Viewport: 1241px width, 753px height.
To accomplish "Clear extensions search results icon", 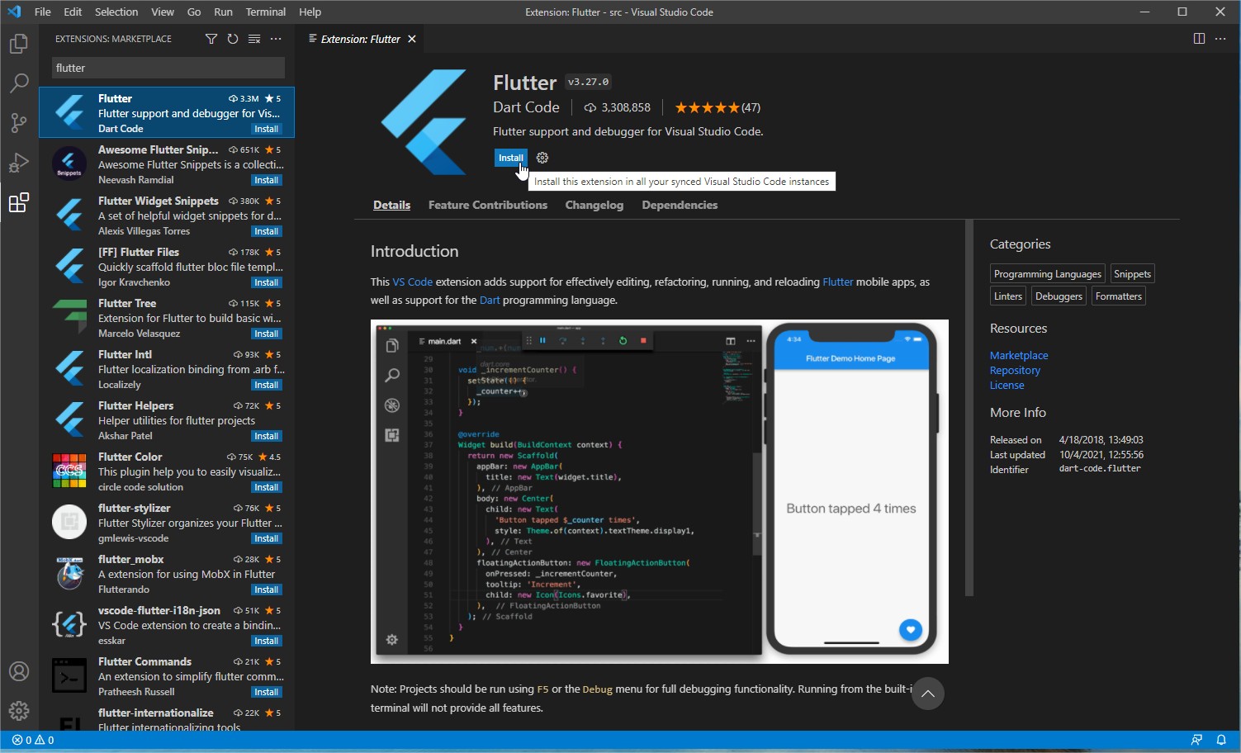I will click(x=254, y=39).
